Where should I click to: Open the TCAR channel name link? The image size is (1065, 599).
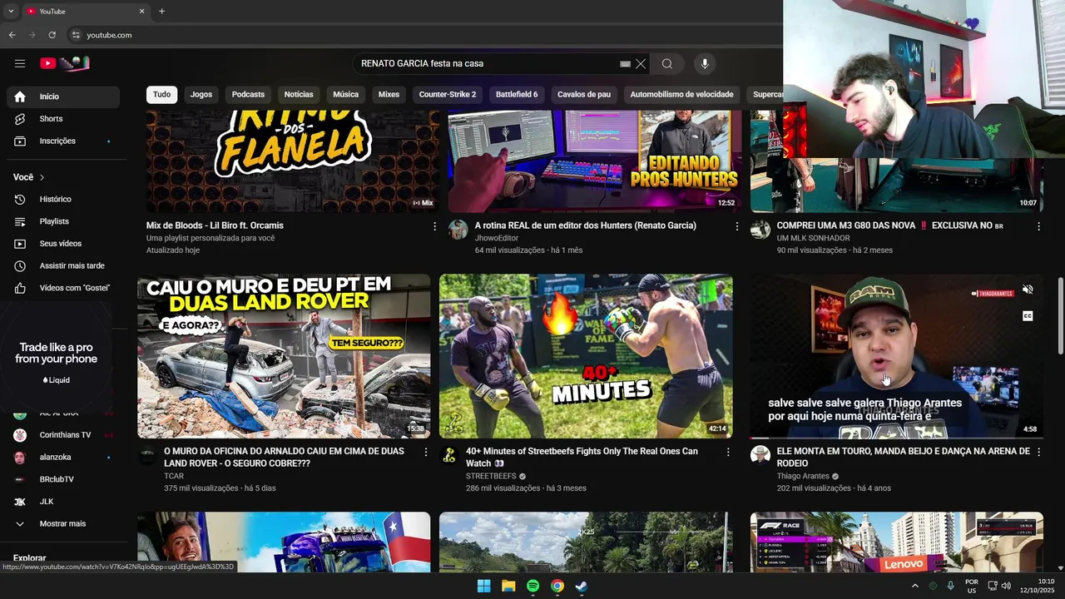(174, 477)
